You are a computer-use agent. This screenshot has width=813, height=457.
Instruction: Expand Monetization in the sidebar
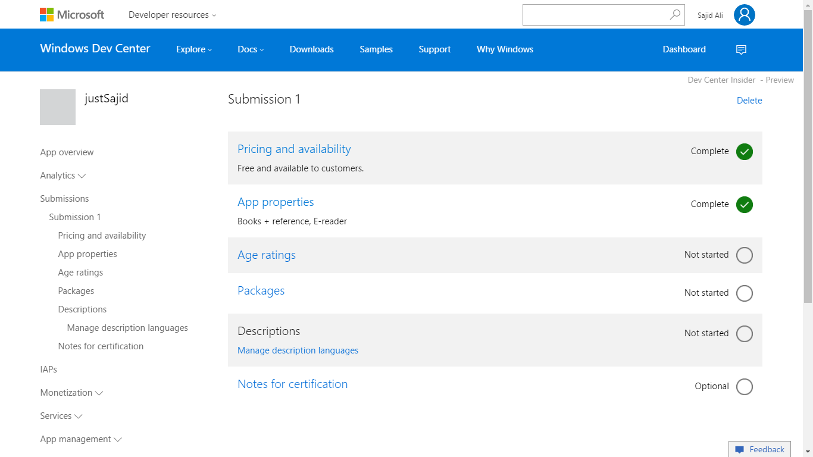71,393
